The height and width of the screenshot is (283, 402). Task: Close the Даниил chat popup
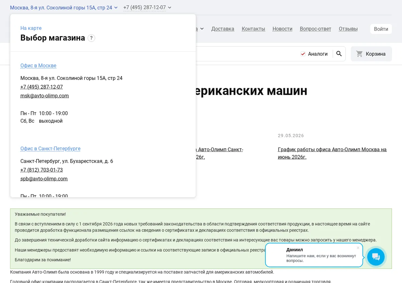pos(358,248)
